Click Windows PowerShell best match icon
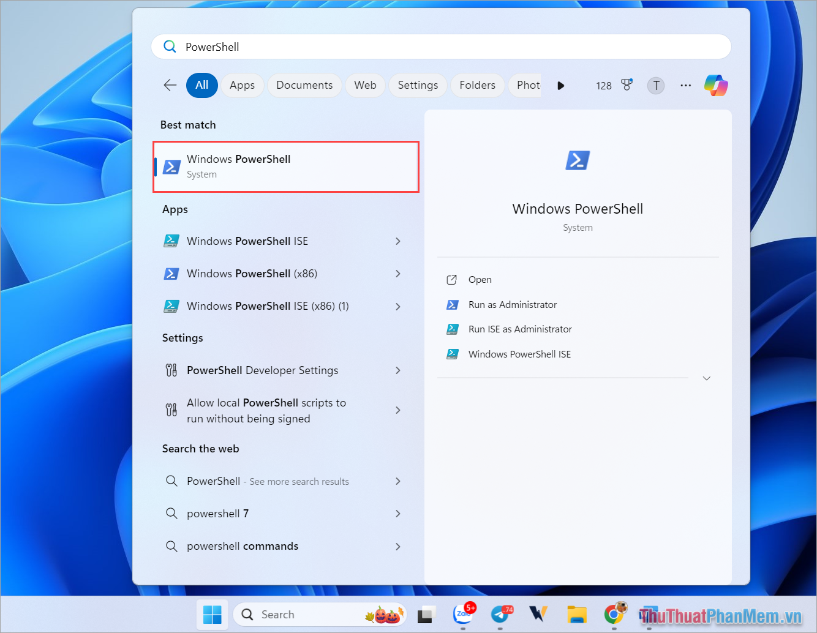The height and width of the screenshot is (633, 817). pos(172,167)
